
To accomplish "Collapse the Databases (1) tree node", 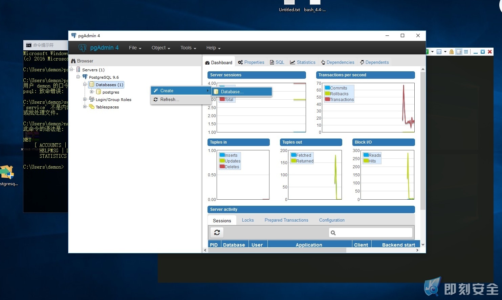I will coord(85,84).
